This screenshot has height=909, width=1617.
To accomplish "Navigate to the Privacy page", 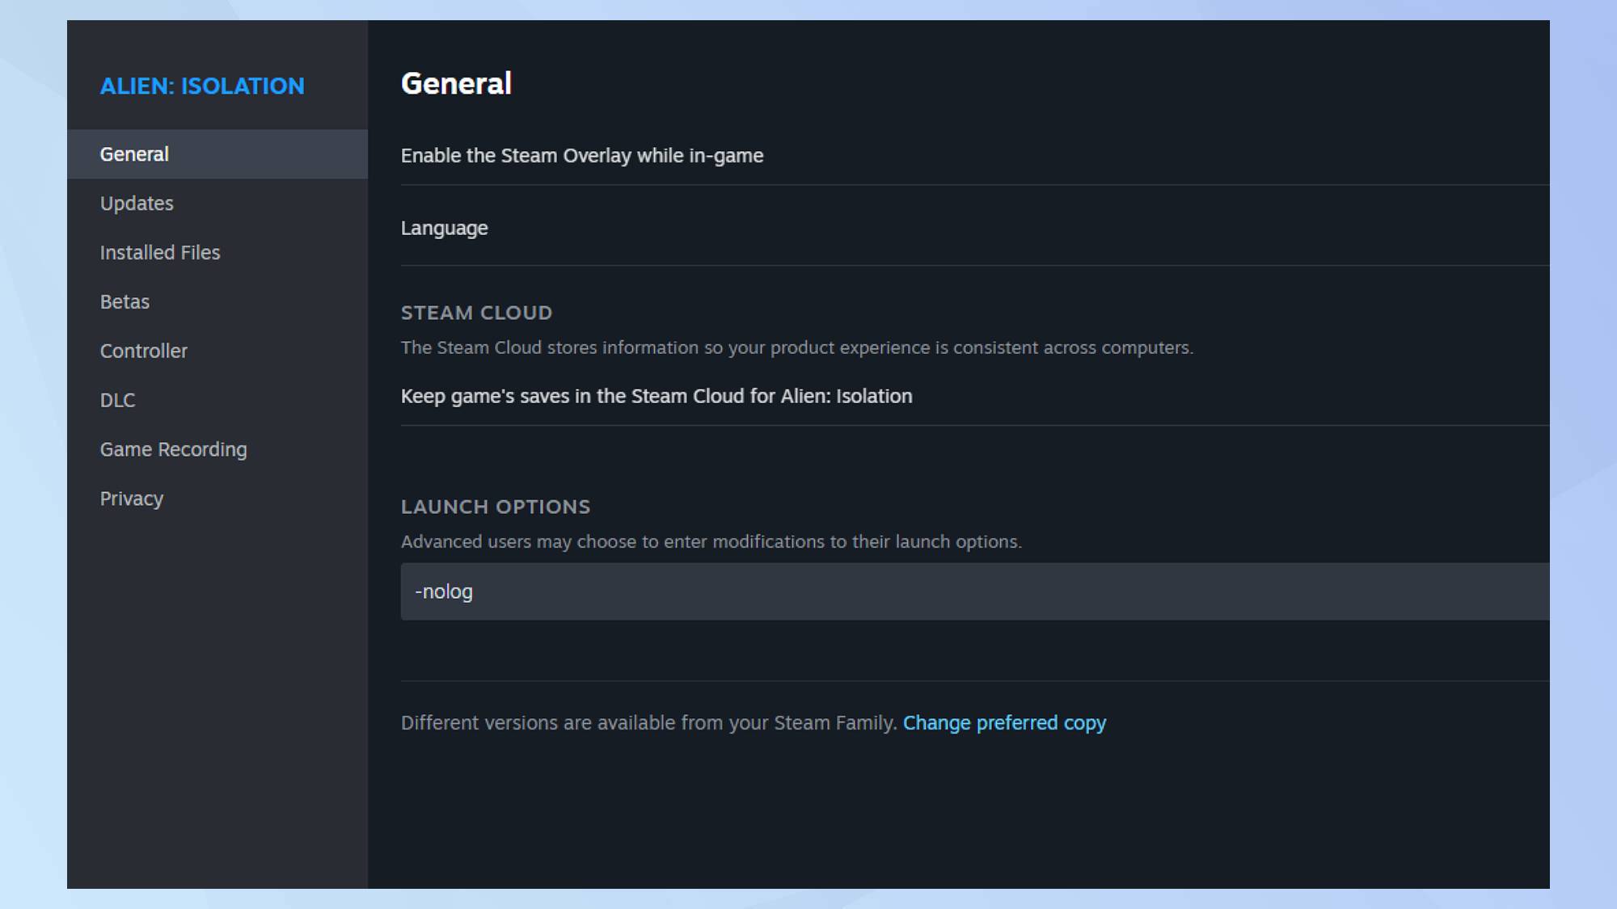I will (x=131, y=499).
